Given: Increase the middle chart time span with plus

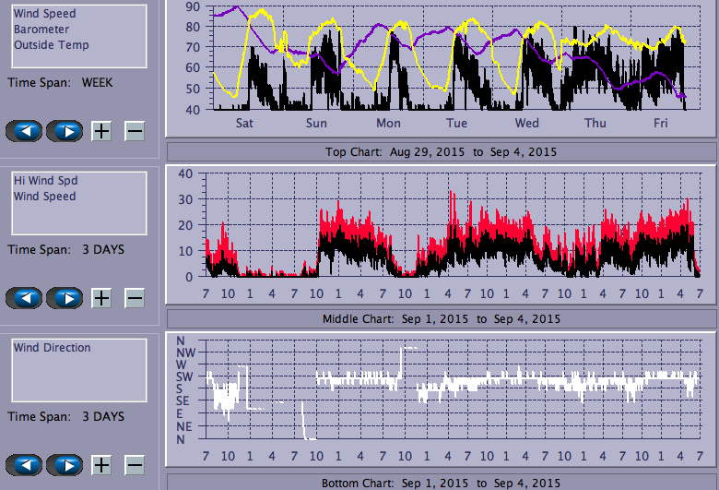Looking at the screenshot, I should (101, 298).
